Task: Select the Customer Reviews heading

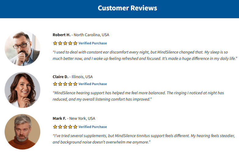Action: pyautogui.click(x=127, y=8)
